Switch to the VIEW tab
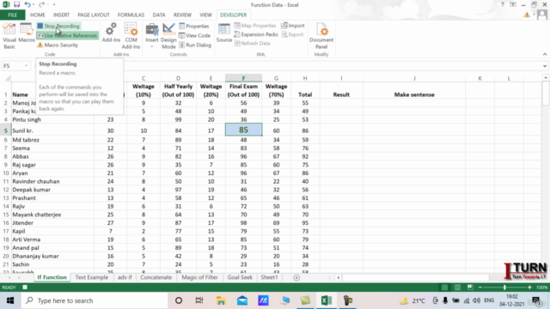 [205, 15]
